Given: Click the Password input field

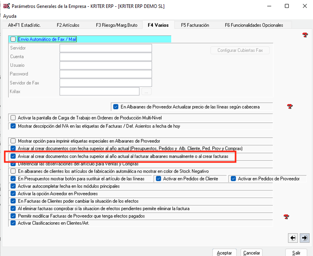Looking at the screenshot, I should [106, 74].
